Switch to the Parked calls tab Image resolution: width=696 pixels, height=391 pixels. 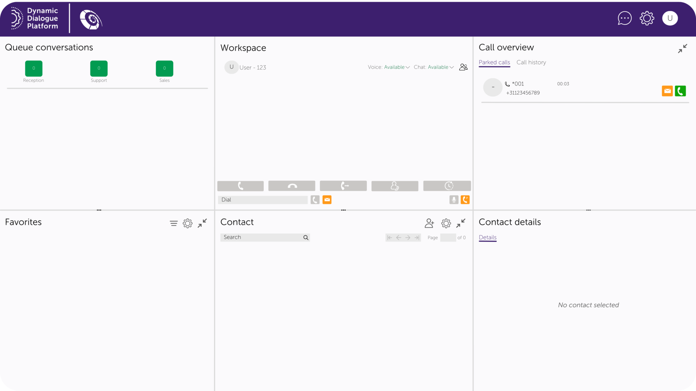[x=494, y=62]
